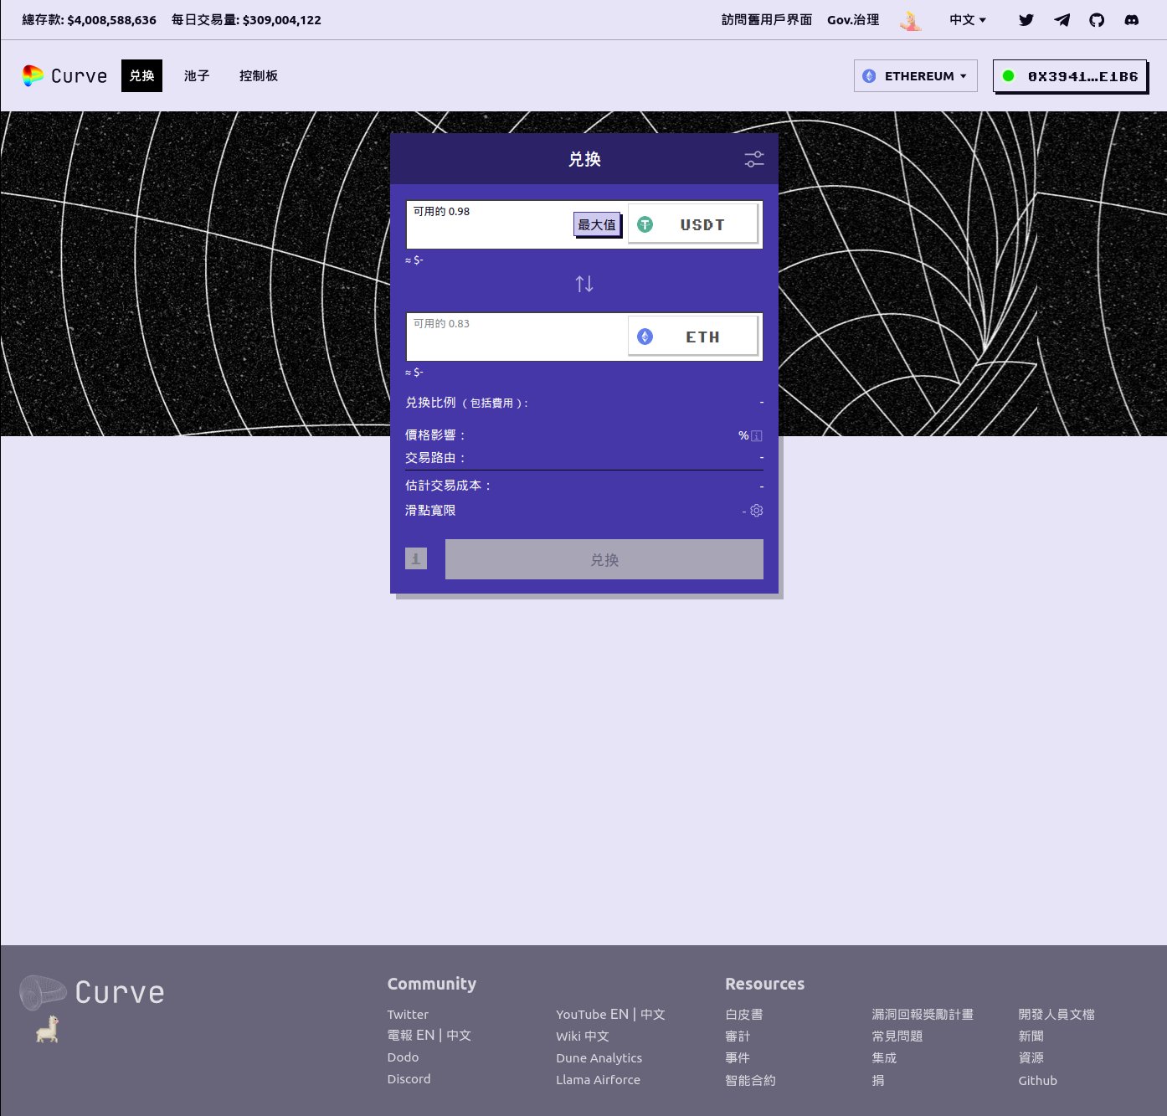1167x1116 pixels.
Task: Click the wallet address 0X3941…E1B6 button
Action: click(1071, 75)
